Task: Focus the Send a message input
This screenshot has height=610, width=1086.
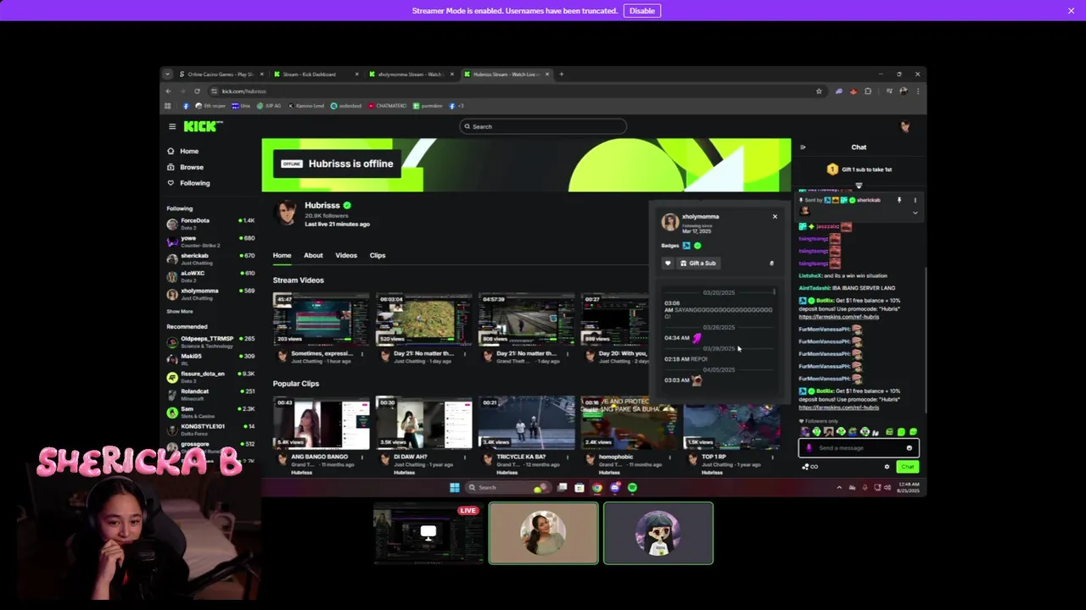Action: coord(858,448)
